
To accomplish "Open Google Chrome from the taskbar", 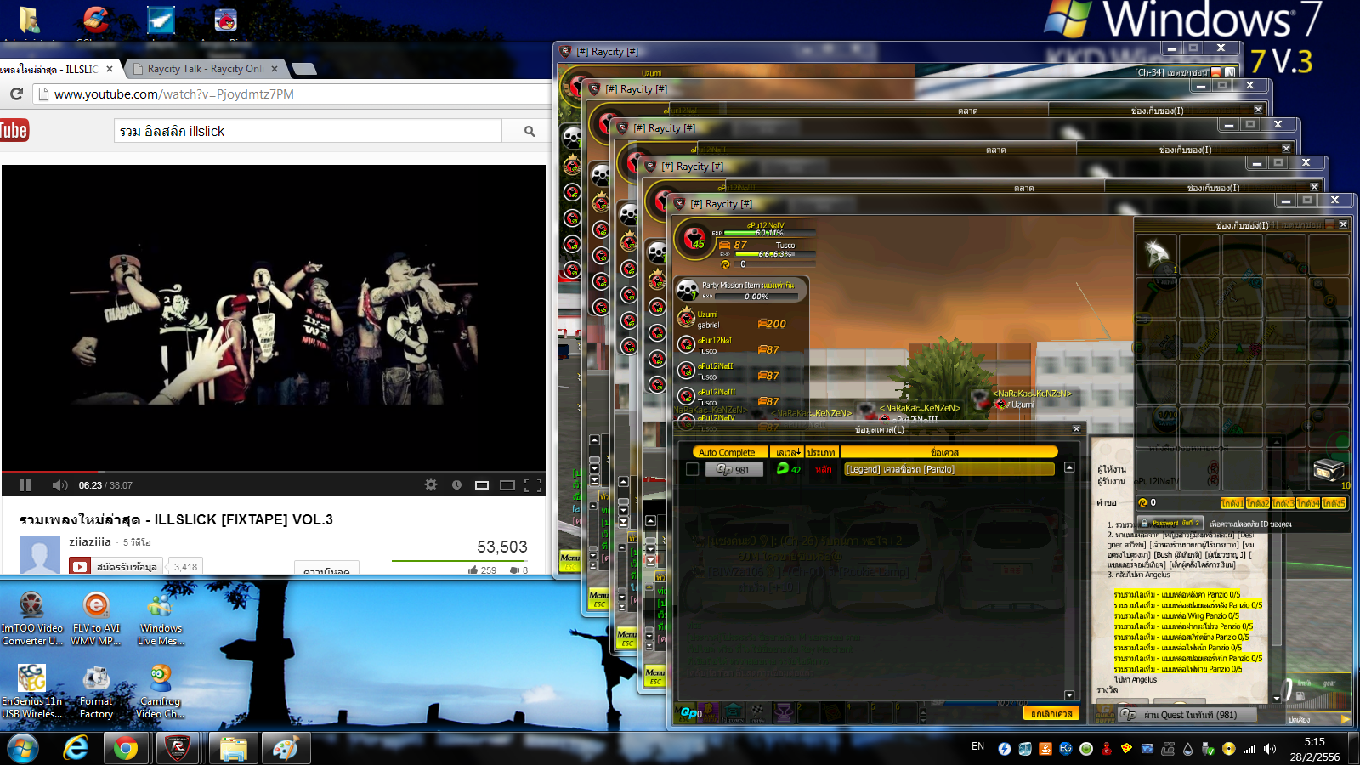I will pos(126,748).
